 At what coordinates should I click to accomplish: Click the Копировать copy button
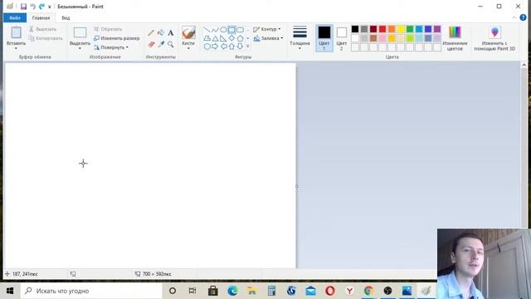pyautogui.click(x=46, y=38)
